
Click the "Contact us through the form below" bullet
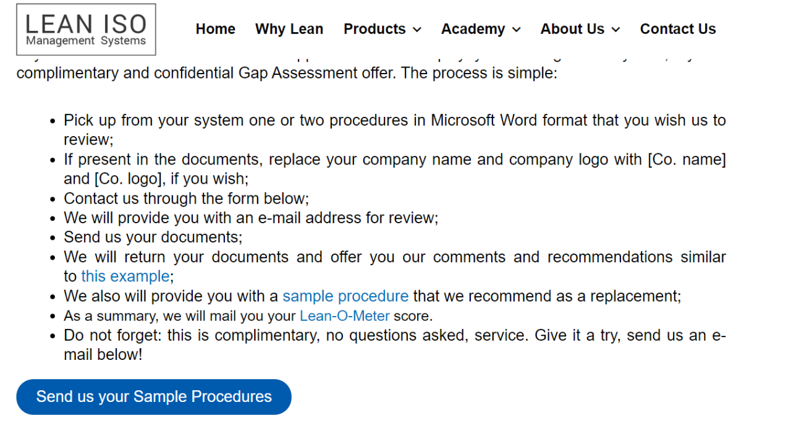tap(186, 199)
